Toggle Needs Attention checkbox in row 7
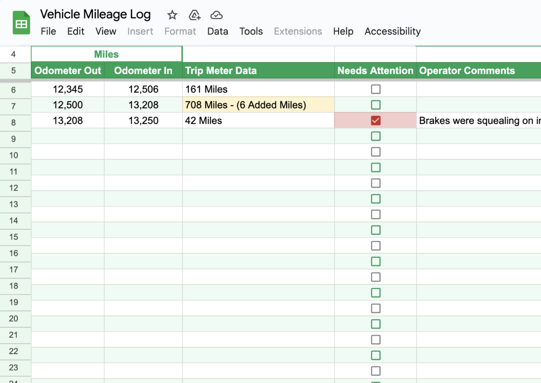 376,105
